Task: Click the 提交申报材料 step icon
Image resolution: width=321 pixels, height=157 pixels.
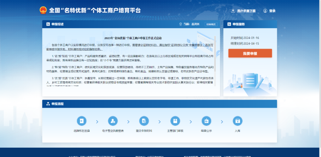Action: point(144,121)
